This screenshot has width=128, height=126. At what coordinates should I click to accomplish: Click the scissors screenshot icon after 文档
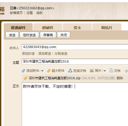(x=126, y=71)
